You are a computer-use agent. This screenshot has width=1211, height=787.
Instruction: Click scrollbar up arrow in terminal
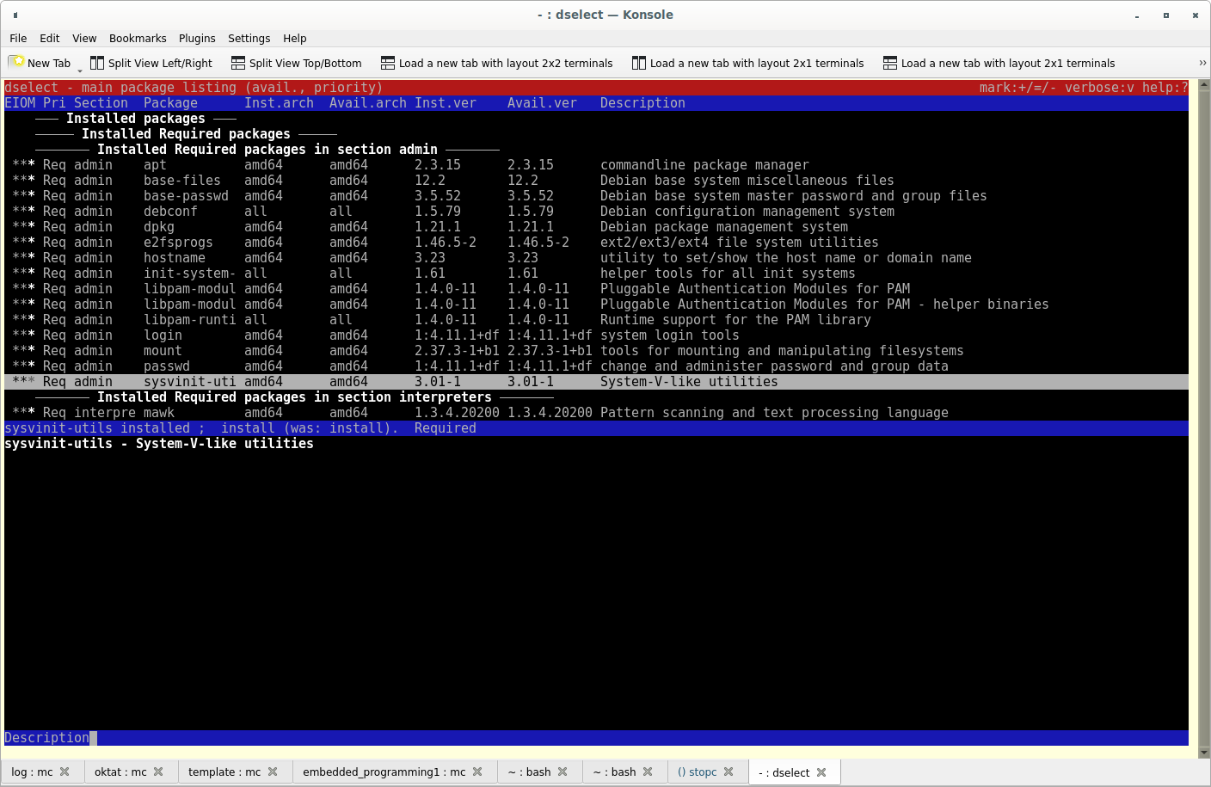click(x=1203, y=85)
